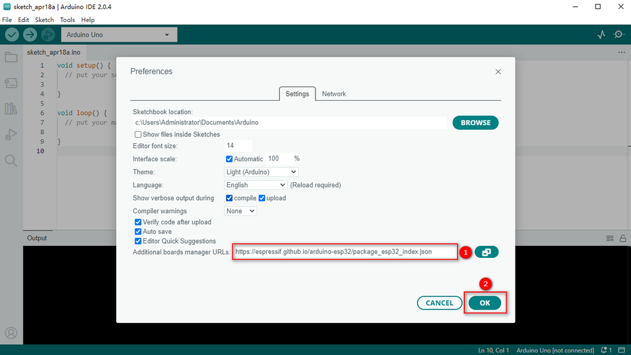Toggle Editor Quick Suggestions checkbox
Viewport: 631px width, 355px height.
(x=138, y=242)
